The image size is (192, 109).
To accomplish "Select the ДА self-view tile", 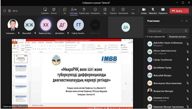I will pyautogui.click(x=126, y=27).
